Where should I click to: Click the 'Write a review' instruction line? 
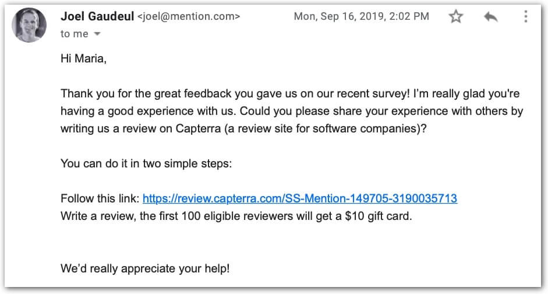point(236,216)
